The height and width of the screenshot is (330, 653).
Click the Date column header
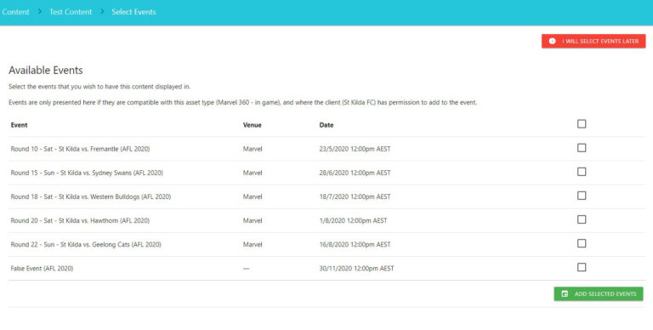pos(326,125)
